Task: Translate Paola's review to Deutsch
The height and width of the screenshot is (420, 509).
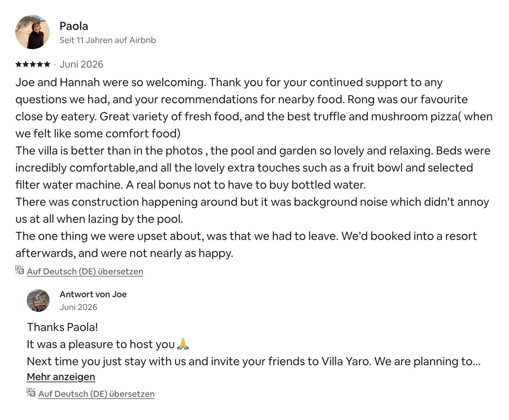Action: (85, 272)
